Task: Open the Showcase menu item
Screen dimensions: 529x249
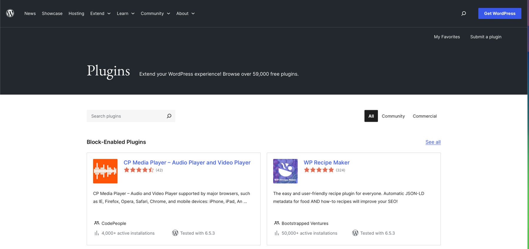Action: (52, 14)
